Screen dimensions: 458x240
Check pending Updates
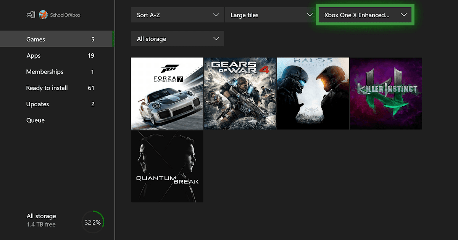37,104
